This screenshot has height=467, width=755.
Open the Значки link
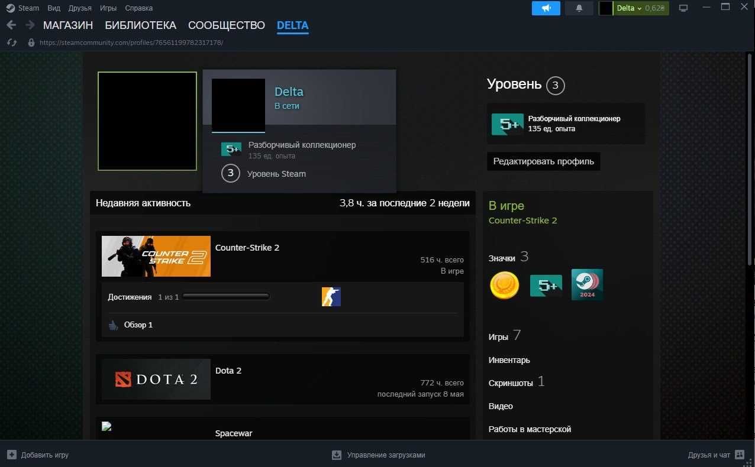(502, 258)
